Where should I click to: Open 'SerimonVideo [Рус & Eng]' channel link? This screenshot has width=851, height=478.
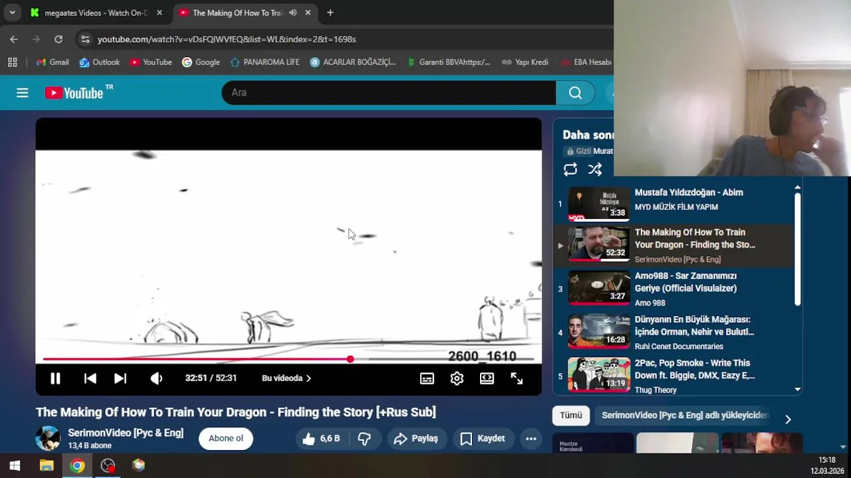126,433
